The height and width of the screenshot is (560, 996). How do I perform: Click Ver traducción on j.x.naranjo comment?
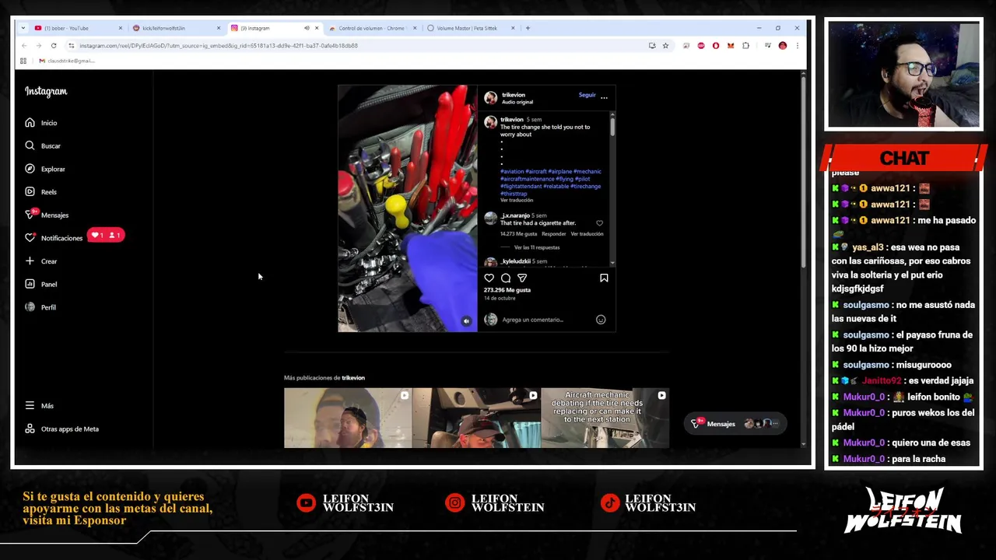[x=587, y=234]
